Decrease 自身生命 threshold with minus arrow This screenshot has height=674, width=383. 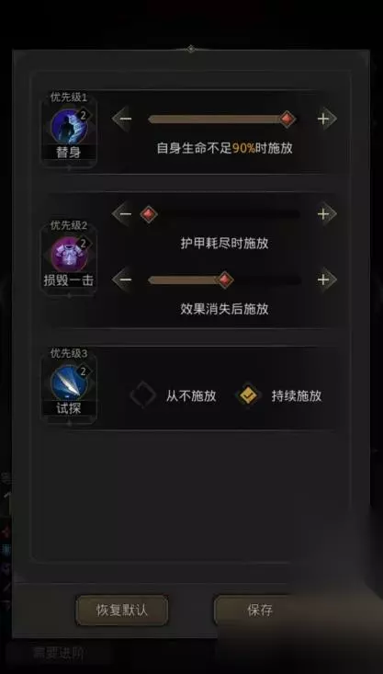point(122,119)
